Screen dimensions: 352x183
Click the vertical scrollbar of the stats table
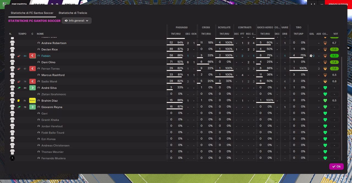[342, 108]
